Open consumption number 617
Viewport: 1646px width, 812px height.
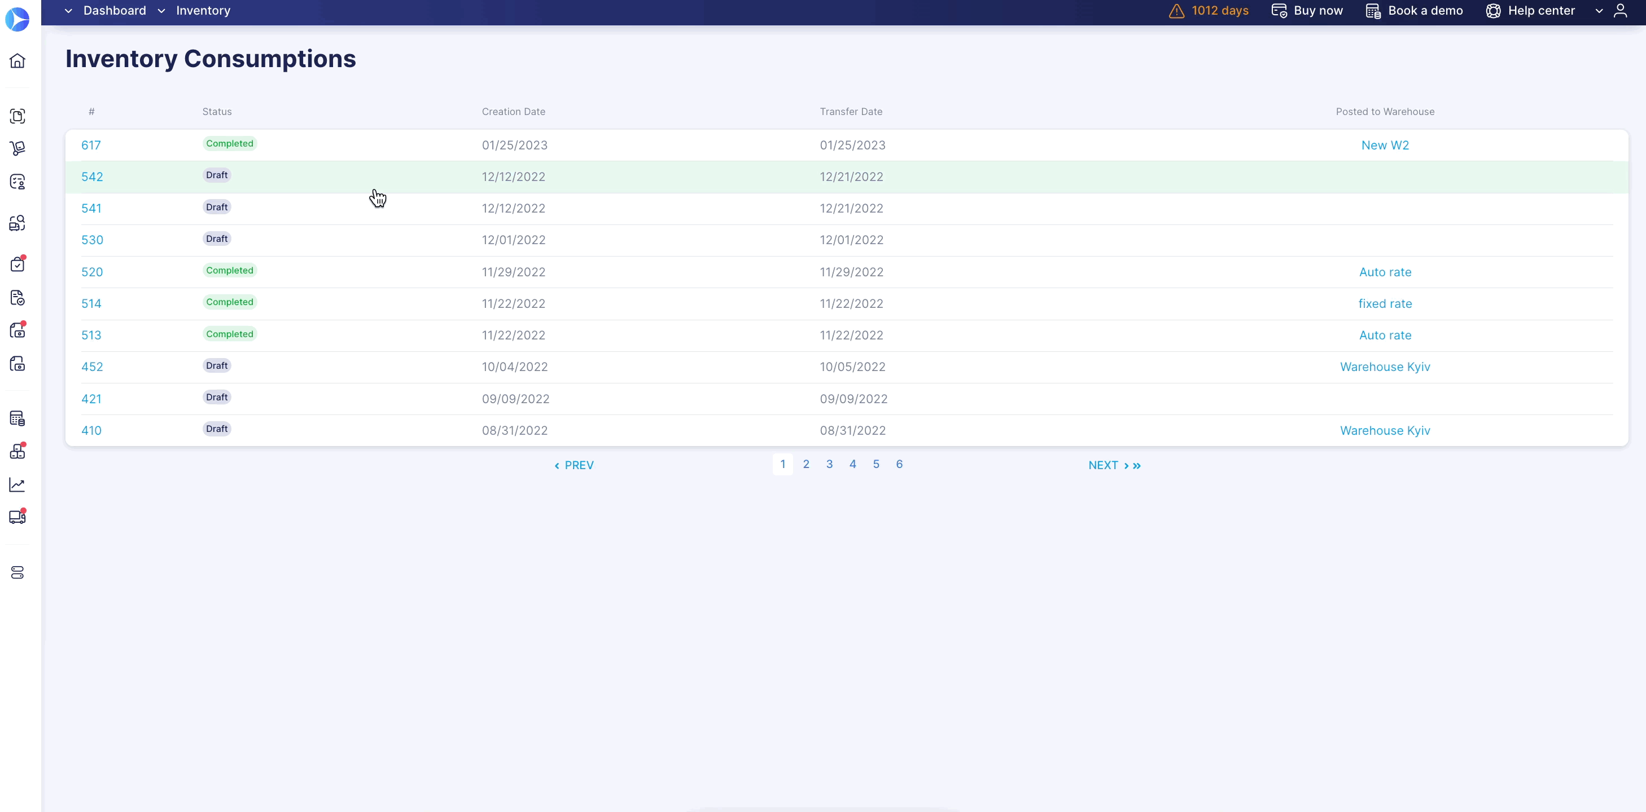point(91,145)
